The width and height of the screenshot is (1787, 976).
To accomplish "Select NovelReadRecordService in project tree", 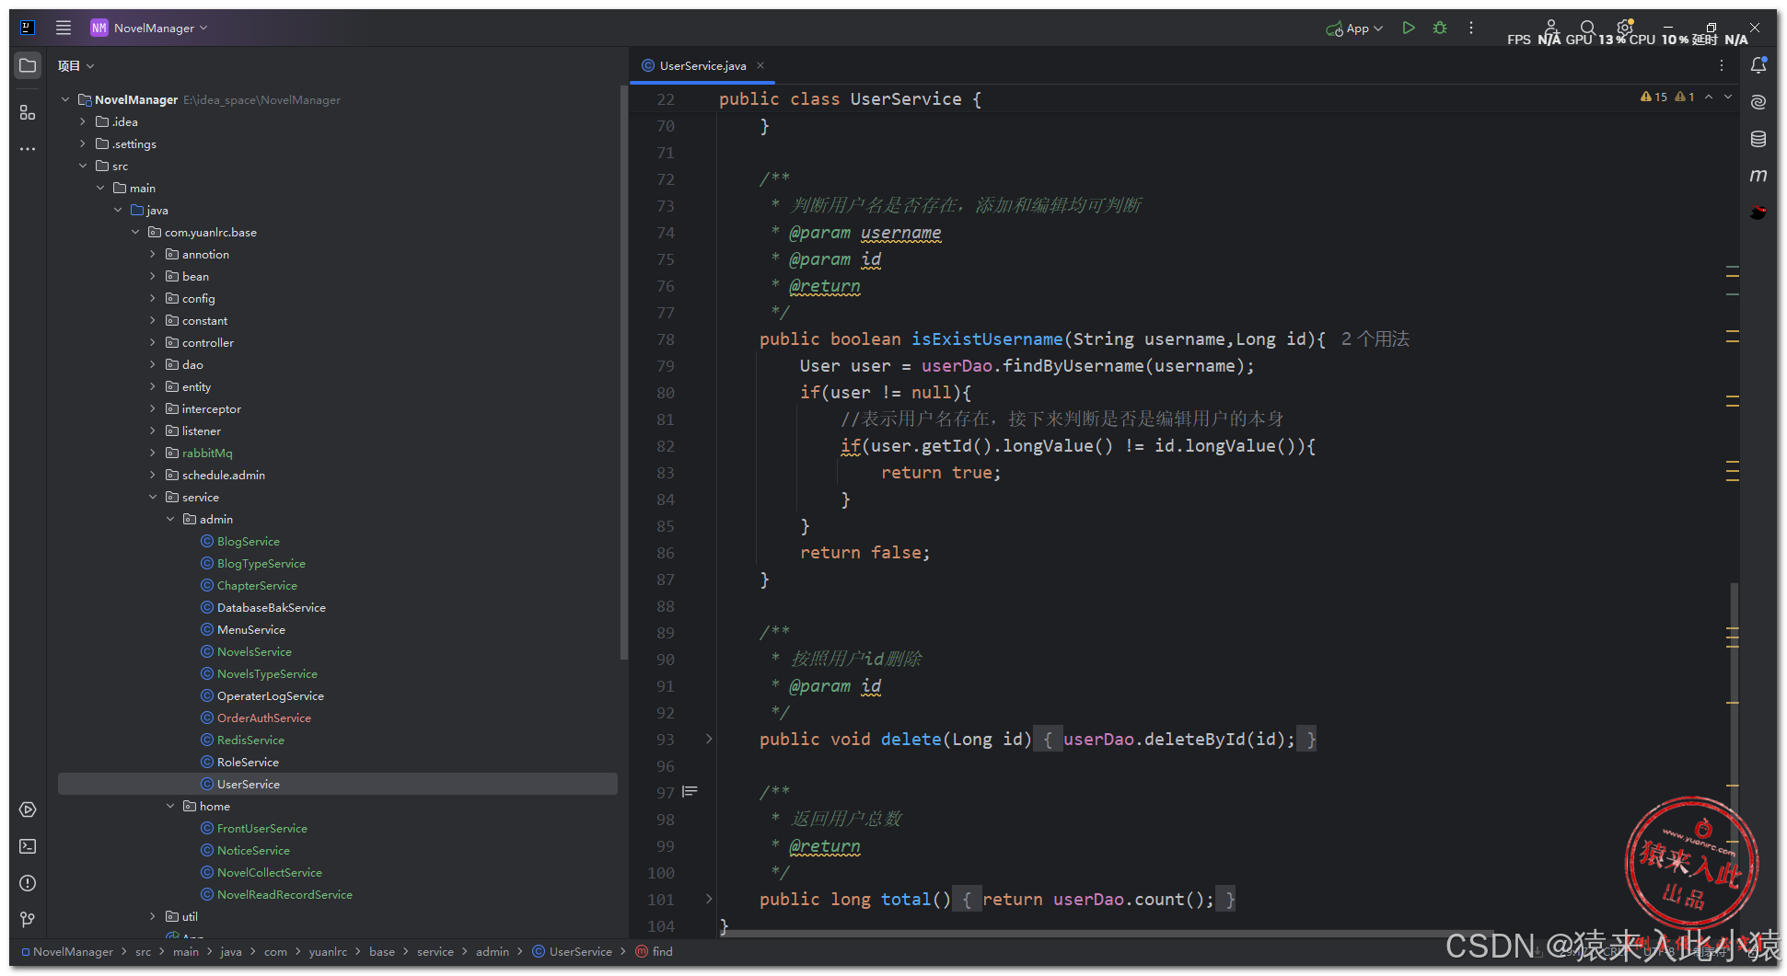I will coord(284,894).
